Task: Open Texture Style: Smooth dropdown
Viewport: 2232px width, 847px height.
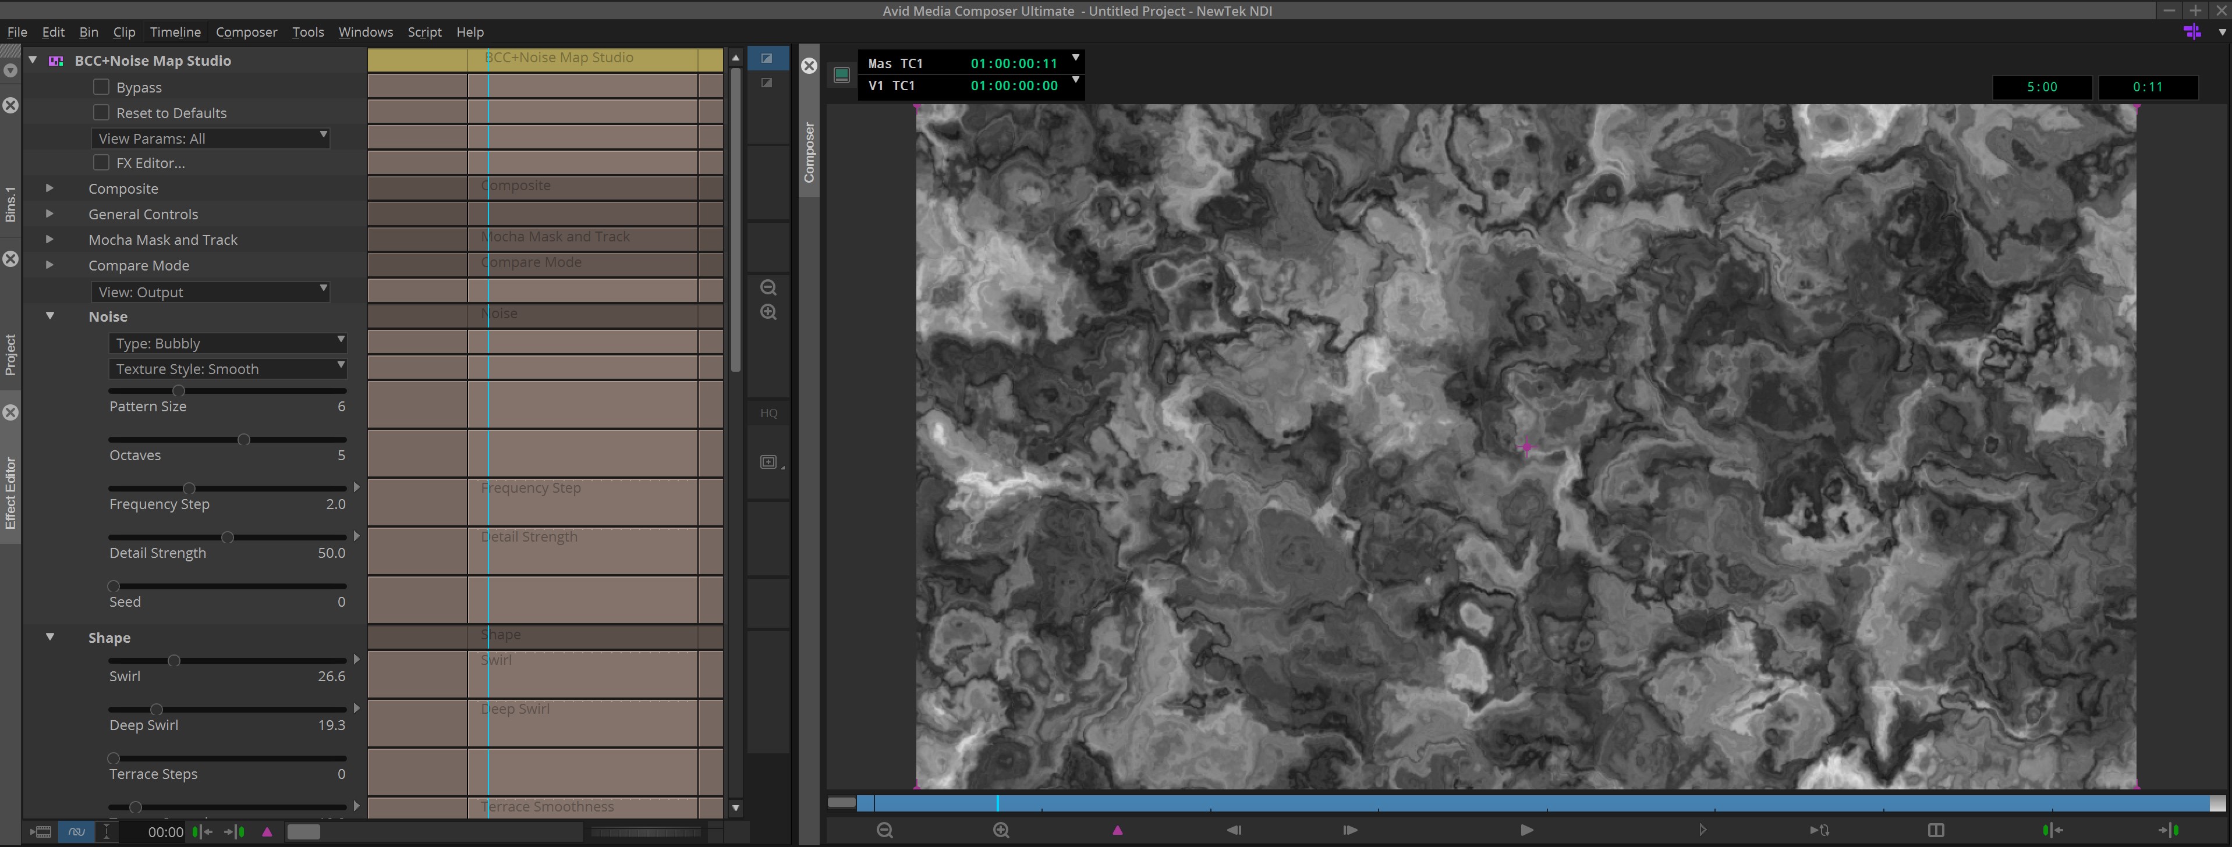Action: pos(228,368)
